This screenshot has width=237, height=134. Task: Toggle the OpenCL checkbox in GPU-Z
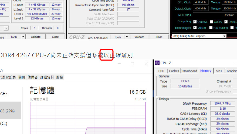[195, 22]
